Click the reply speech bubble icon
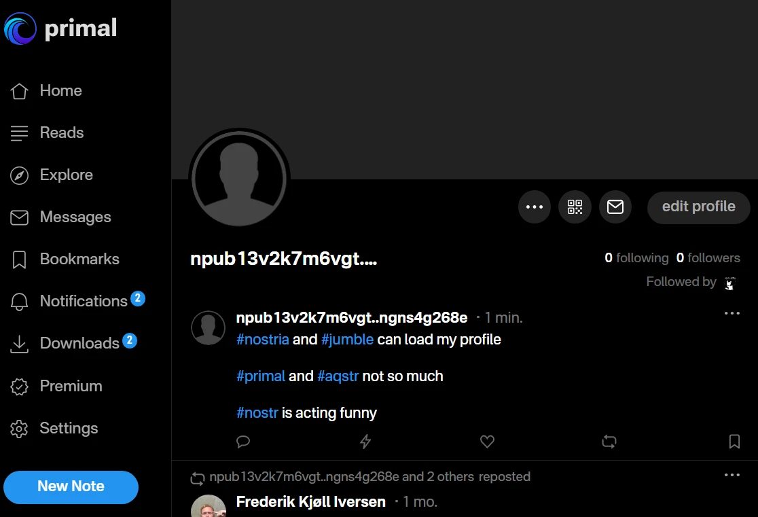758x517 pixels. point(243,442)
